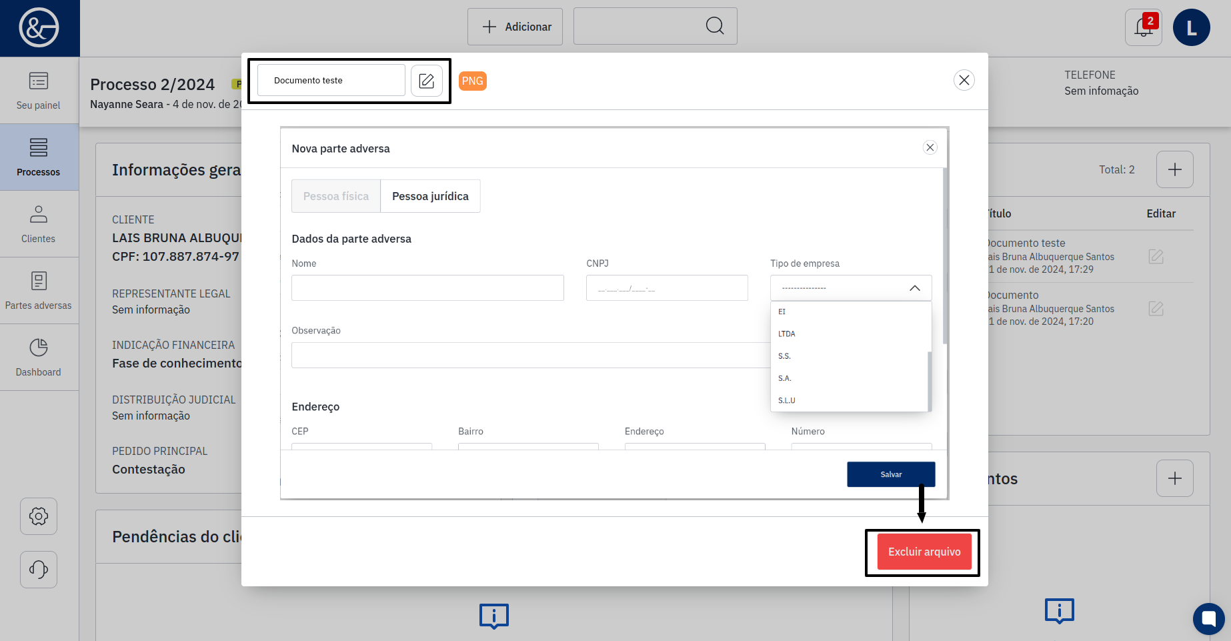Click the CPF: 107.887.874-97 text
This screenshot has width=1231, height=641.
175,257
